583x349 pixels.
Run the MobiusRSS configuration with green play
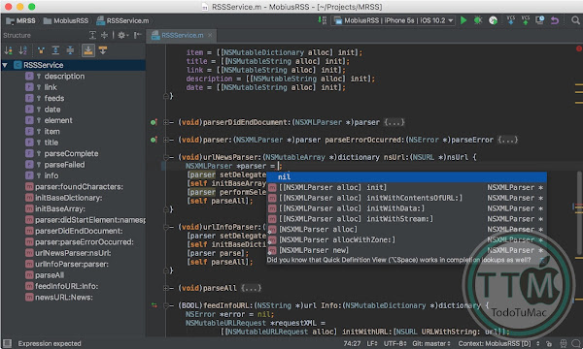[x=463, y=20]
